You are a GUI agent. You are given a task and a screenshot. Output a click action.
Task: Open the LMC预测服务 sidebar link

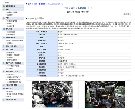[x=11, y=35]
